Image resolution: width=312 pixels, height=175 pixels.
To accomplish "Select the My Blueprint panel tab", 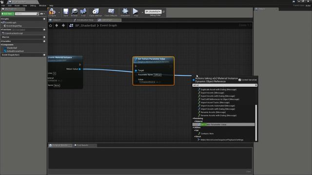I will click(x=13, y=9).
